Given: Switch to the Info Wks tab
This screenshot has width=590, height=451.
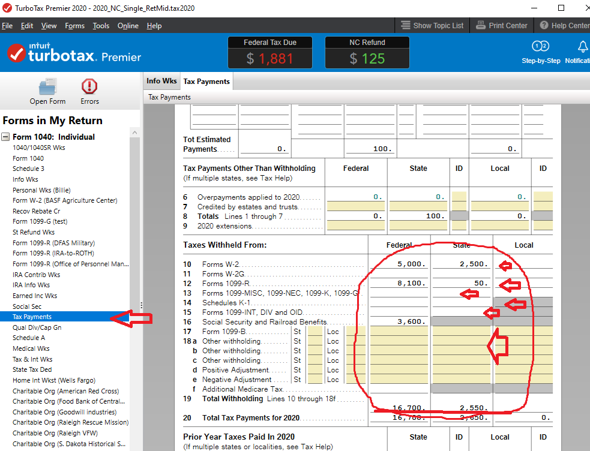Looking at the screenshot, I should point(161,81).
